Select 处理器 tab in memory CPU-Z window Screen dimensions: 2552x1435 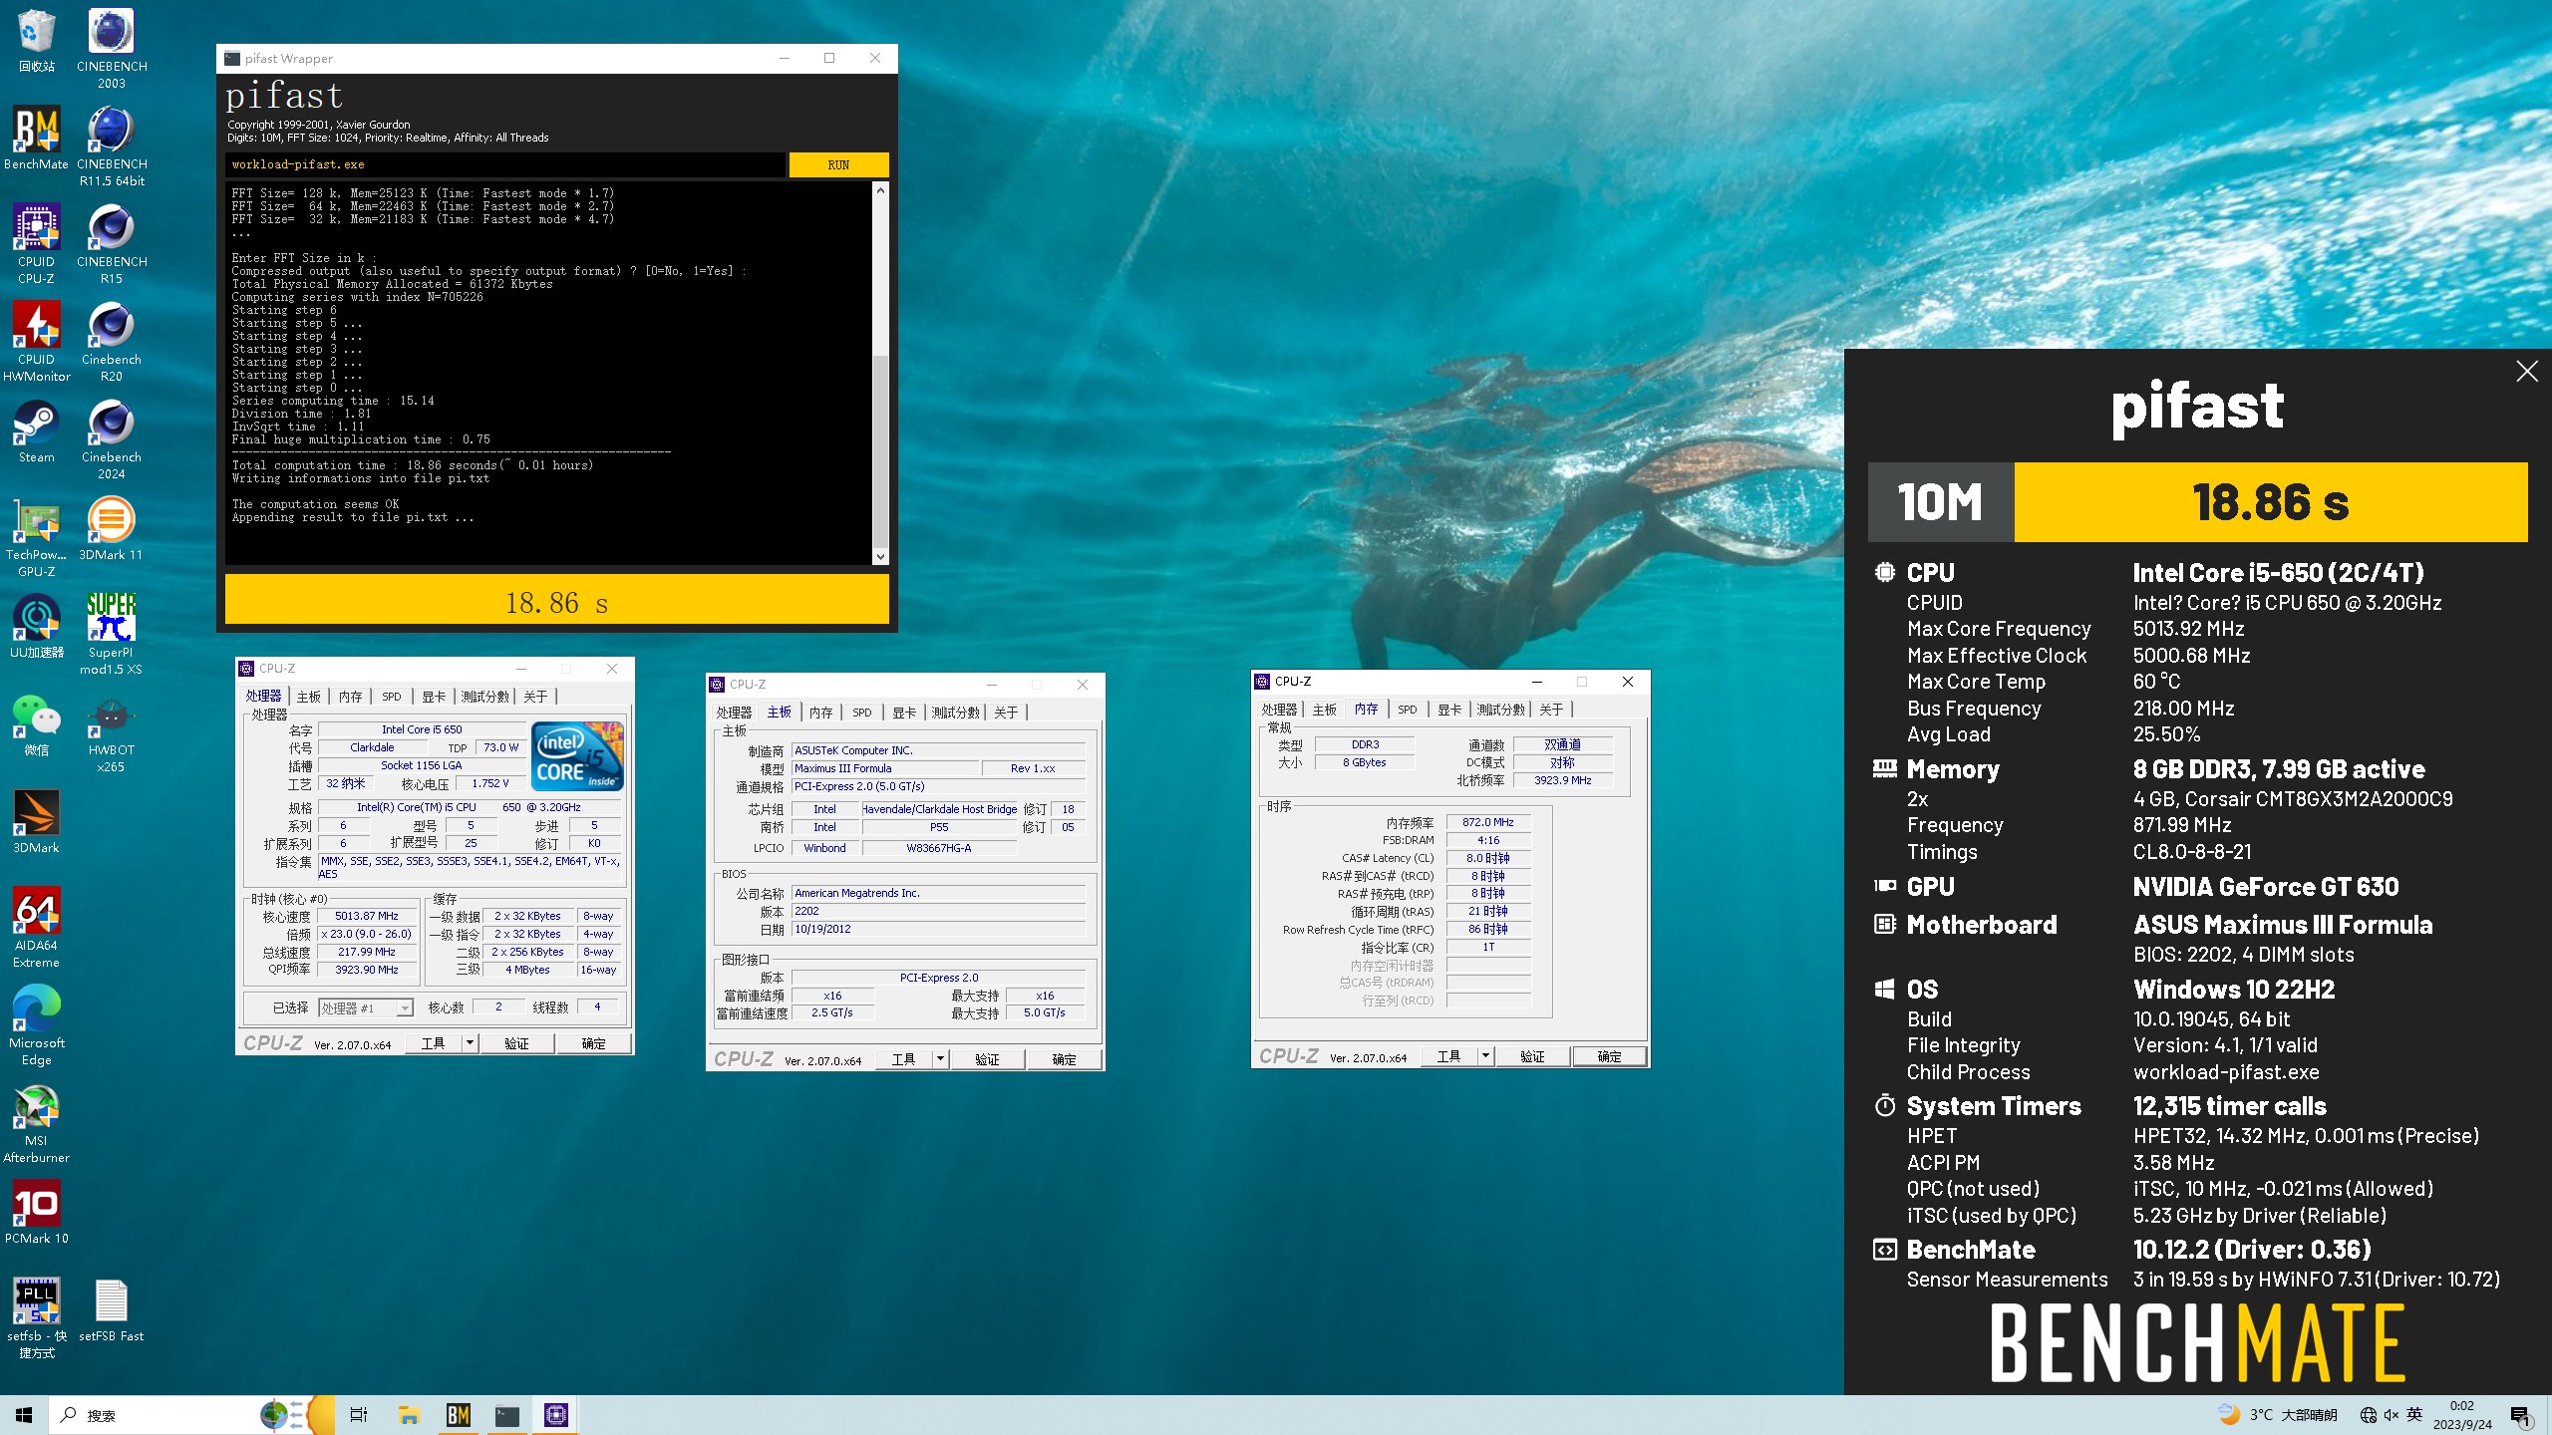1279,710
